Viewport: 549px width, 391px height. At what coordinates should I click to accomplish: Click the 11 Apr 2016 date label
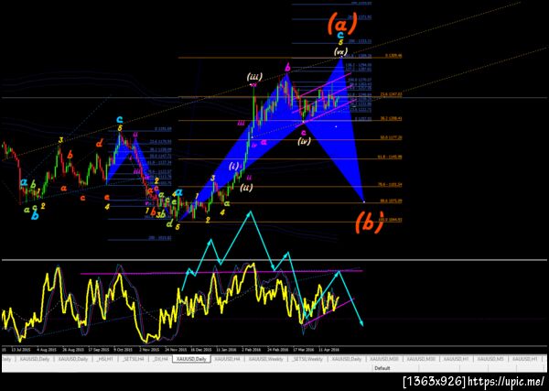click(329, 350)
